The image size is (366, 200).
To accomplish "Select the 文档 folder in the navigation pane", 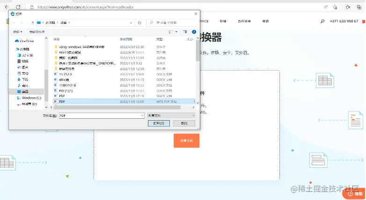I will [23, 73].
